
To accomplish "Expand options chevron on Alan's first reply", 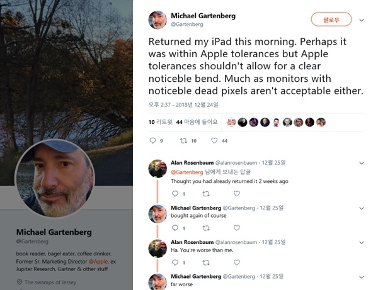I will (x=361, y=163).
